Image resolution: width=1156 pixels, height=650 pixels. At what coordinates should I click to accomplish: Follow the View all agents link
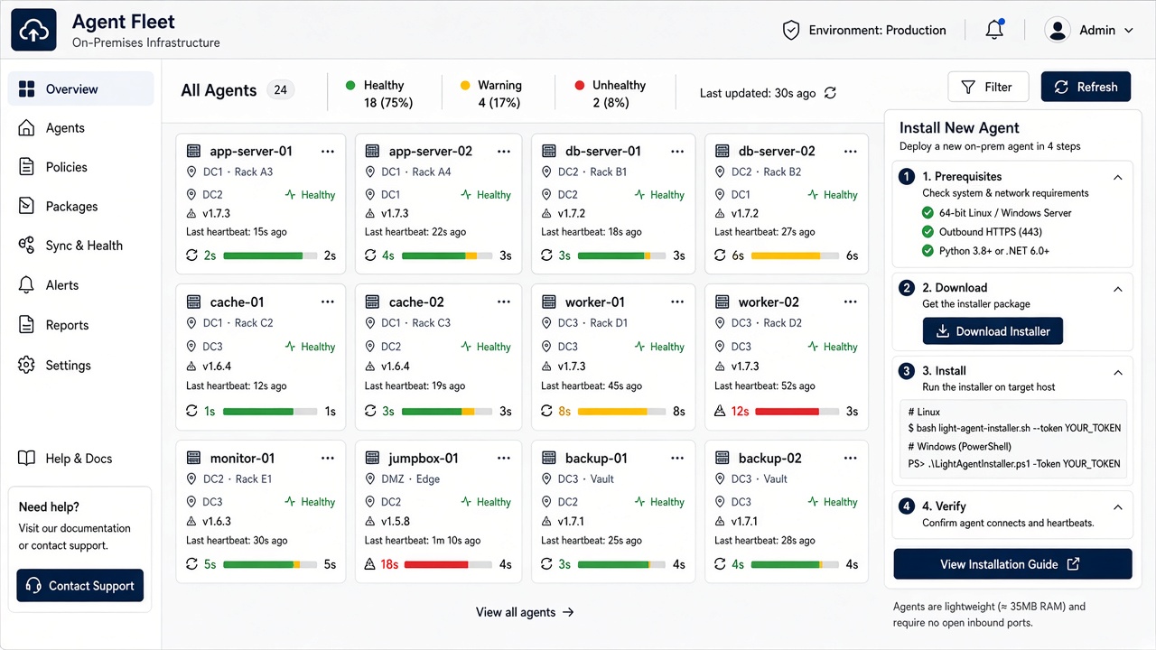525,612
